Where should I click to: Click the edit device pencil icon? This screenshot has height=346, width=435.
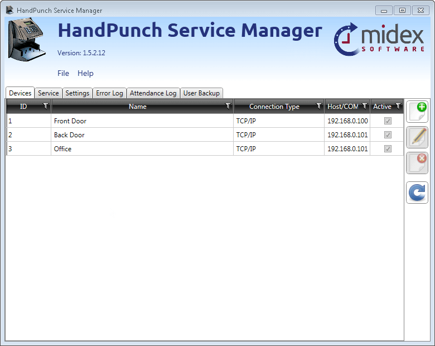tap(417, 137)
